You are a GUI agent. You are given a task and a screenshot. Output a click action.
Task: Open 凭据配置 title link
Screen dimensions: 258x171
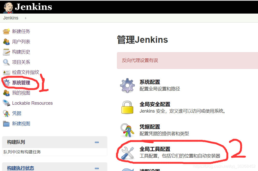[150, 127]
